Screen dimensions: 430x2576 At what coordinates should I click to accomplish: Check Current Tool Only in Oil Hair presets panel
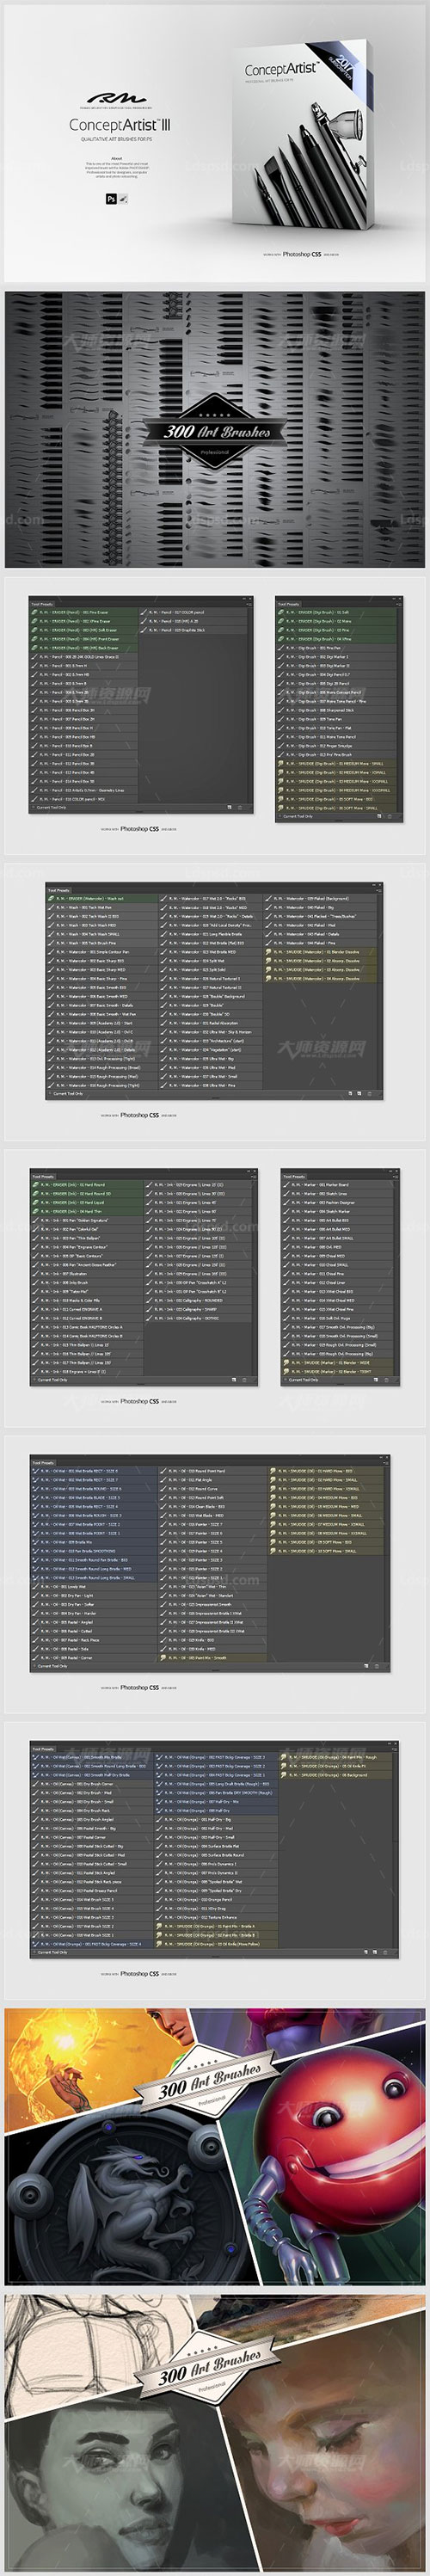[x=50, y=1666]
